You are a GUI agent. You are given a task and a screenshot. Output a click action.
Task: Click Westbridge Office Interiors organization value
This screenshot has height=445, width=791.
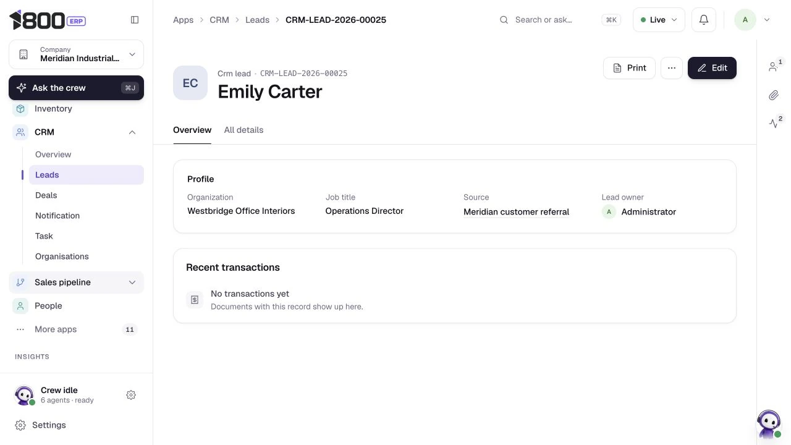point(241,211)
